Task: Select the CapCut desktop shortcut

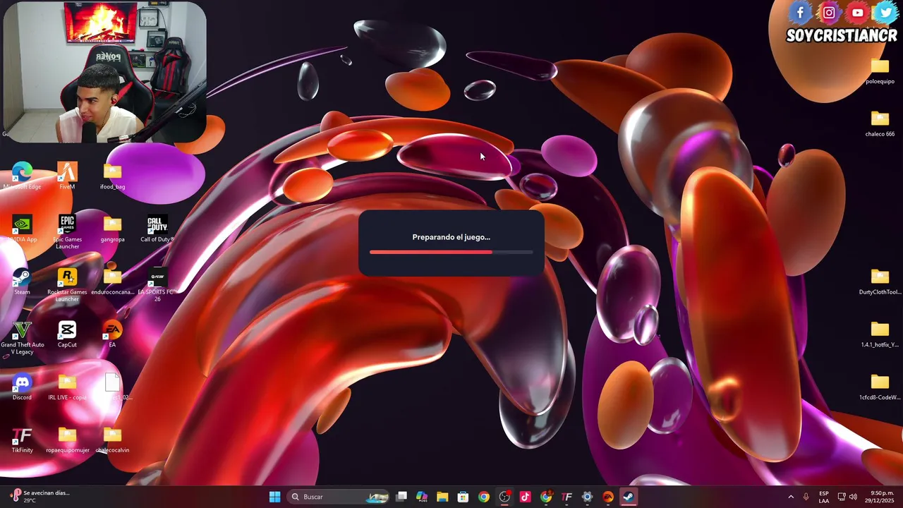Action: pyautogui.click(x=67, y=334)
